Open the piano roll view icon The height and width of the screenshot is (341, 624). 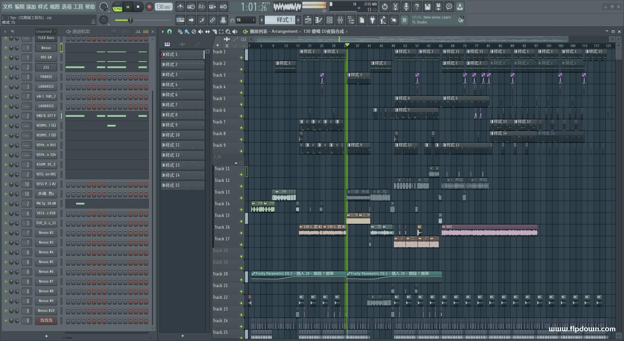(318, 20)
